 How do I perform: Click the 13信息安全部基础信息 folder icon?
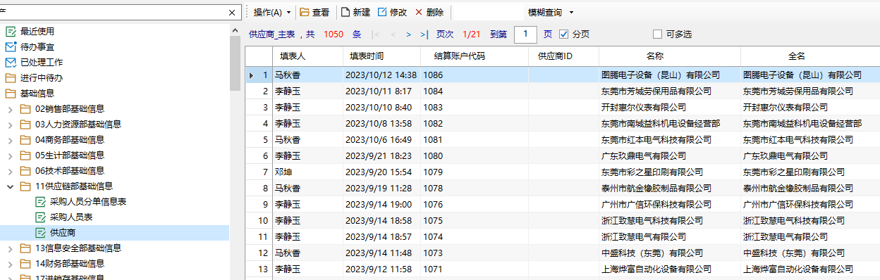[x=26, y=248]
